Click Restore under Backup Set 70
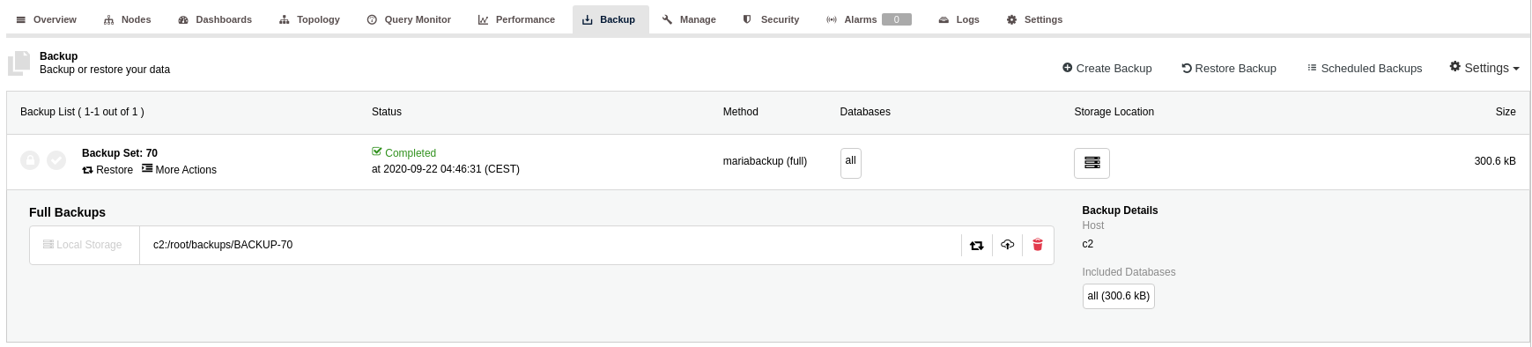Viewport: 1532px width, 347px height. point(107,170)
